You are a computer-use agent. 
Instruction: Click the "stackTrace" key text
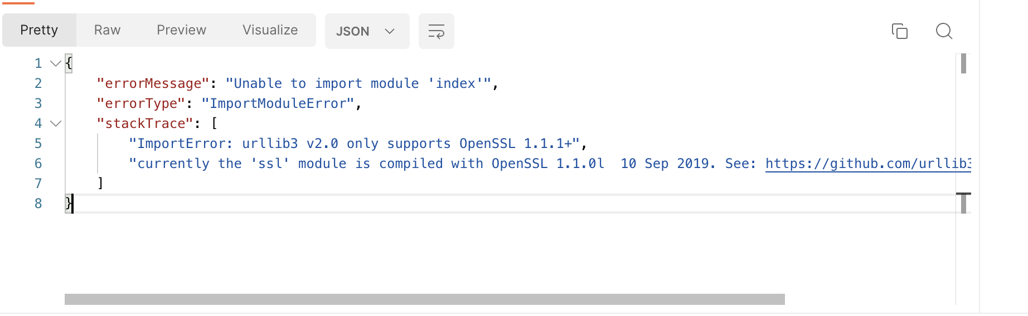[x=145, y=124]
